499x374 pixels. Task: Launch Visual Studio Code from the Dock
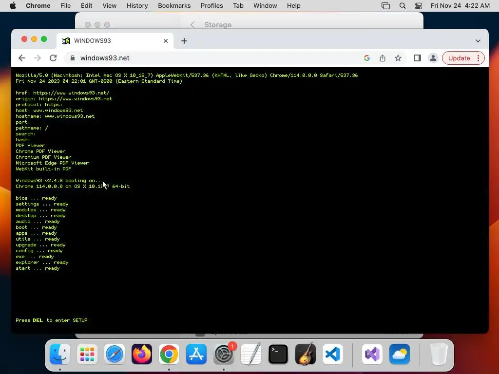[x=333, y=354]
